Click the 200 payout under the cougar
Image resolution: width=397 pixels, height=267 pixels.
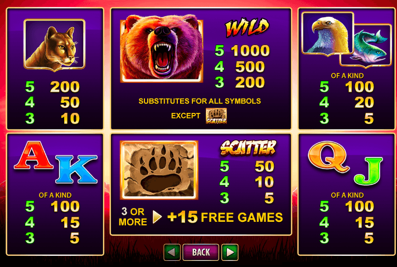pyautogui.click(x=65, y=87)
